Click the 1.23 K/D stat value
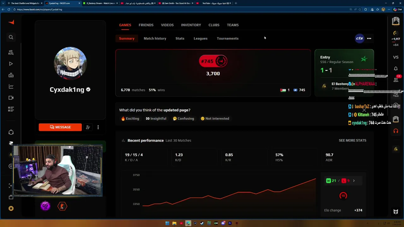The image size is (404, 227). pyautogui.click(x=179, y=155)
